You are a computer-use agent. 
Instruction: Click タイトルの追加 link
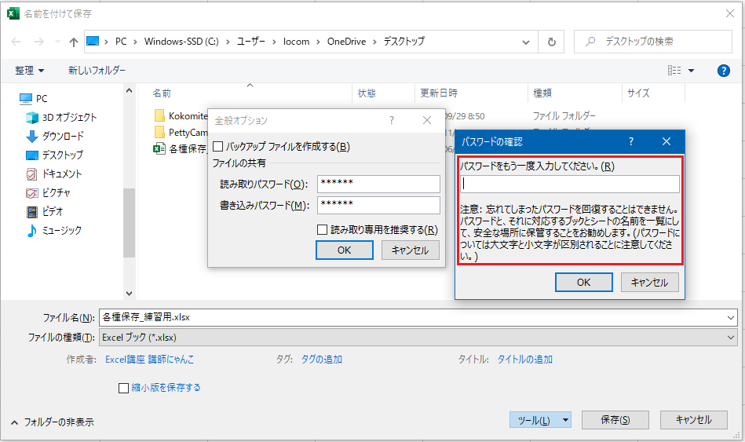pyautogui.click(x=525, y=360)
